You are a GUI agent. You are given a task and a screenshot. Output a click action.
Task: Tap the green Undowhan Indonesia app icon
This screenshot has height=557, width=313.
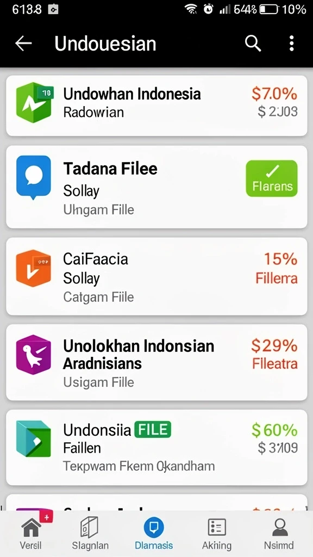coord(34,103)
